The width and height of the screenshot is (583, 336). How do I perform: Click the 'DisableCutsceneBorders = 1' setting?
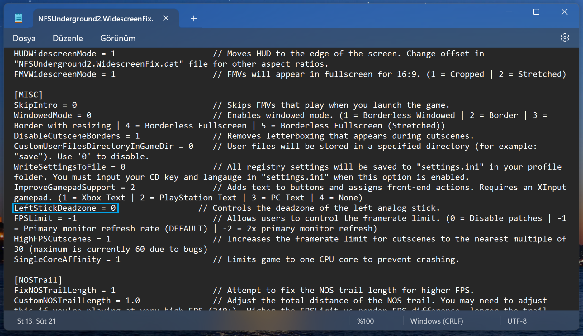click(x=77, y=136)
